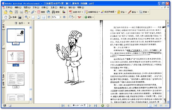Close the Pages navigation panel
The image size is (172, 110).
[x=29, y=23]
